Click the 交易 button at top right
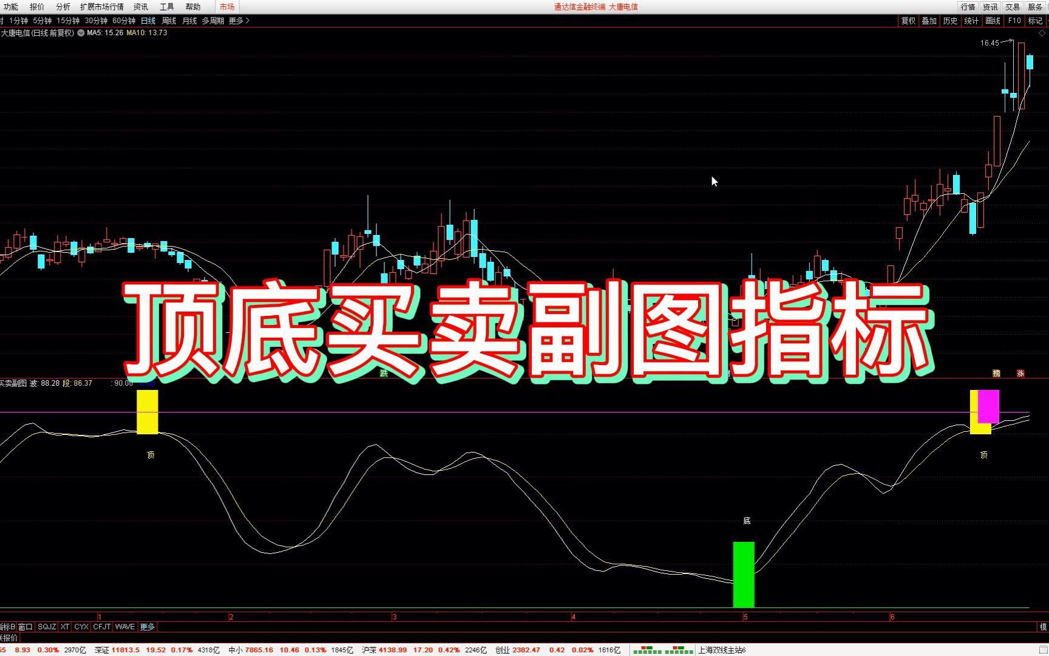The image size is (1049, 656). (x=1012, y=7)
